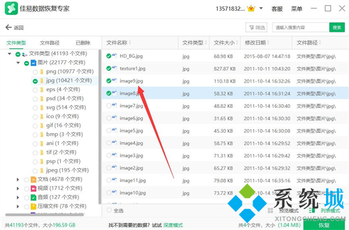The image size is (349, 230).
Task: Click the 压缩文件 yellow archive icon
Action: (34, 206)
